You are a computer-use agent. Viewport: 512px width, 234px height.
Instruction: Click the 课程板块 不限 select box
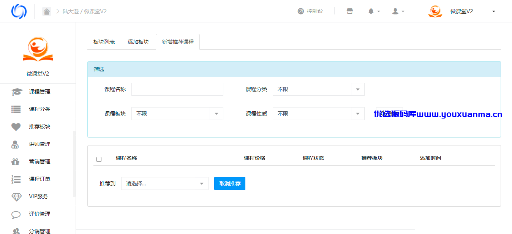click(x=177, y=114)
